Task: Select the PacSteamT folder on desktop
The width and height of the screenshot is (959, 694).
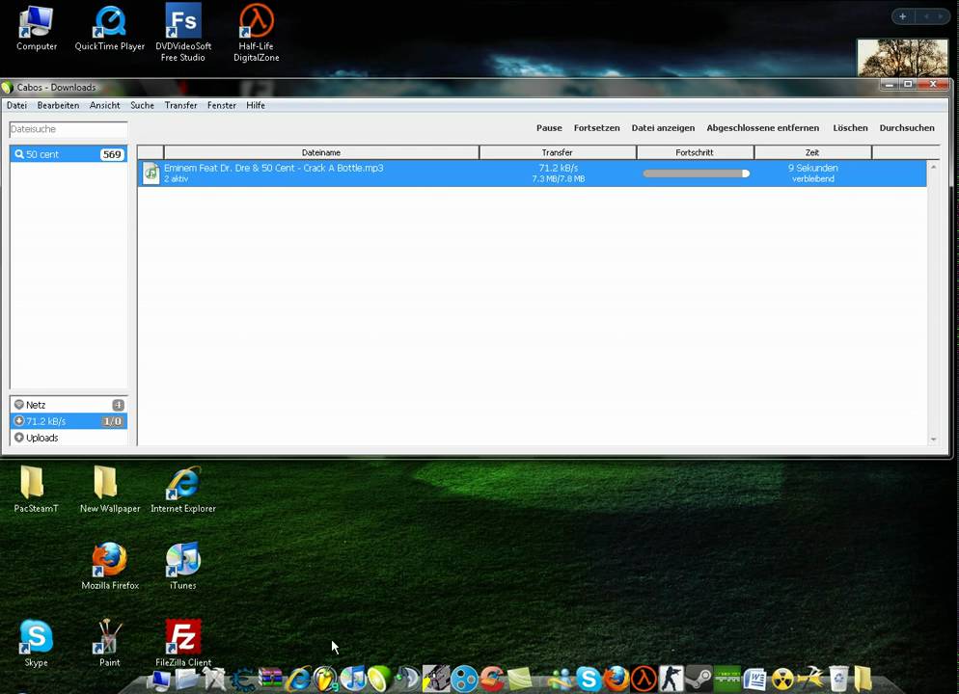Action: (x=36, y=489)
